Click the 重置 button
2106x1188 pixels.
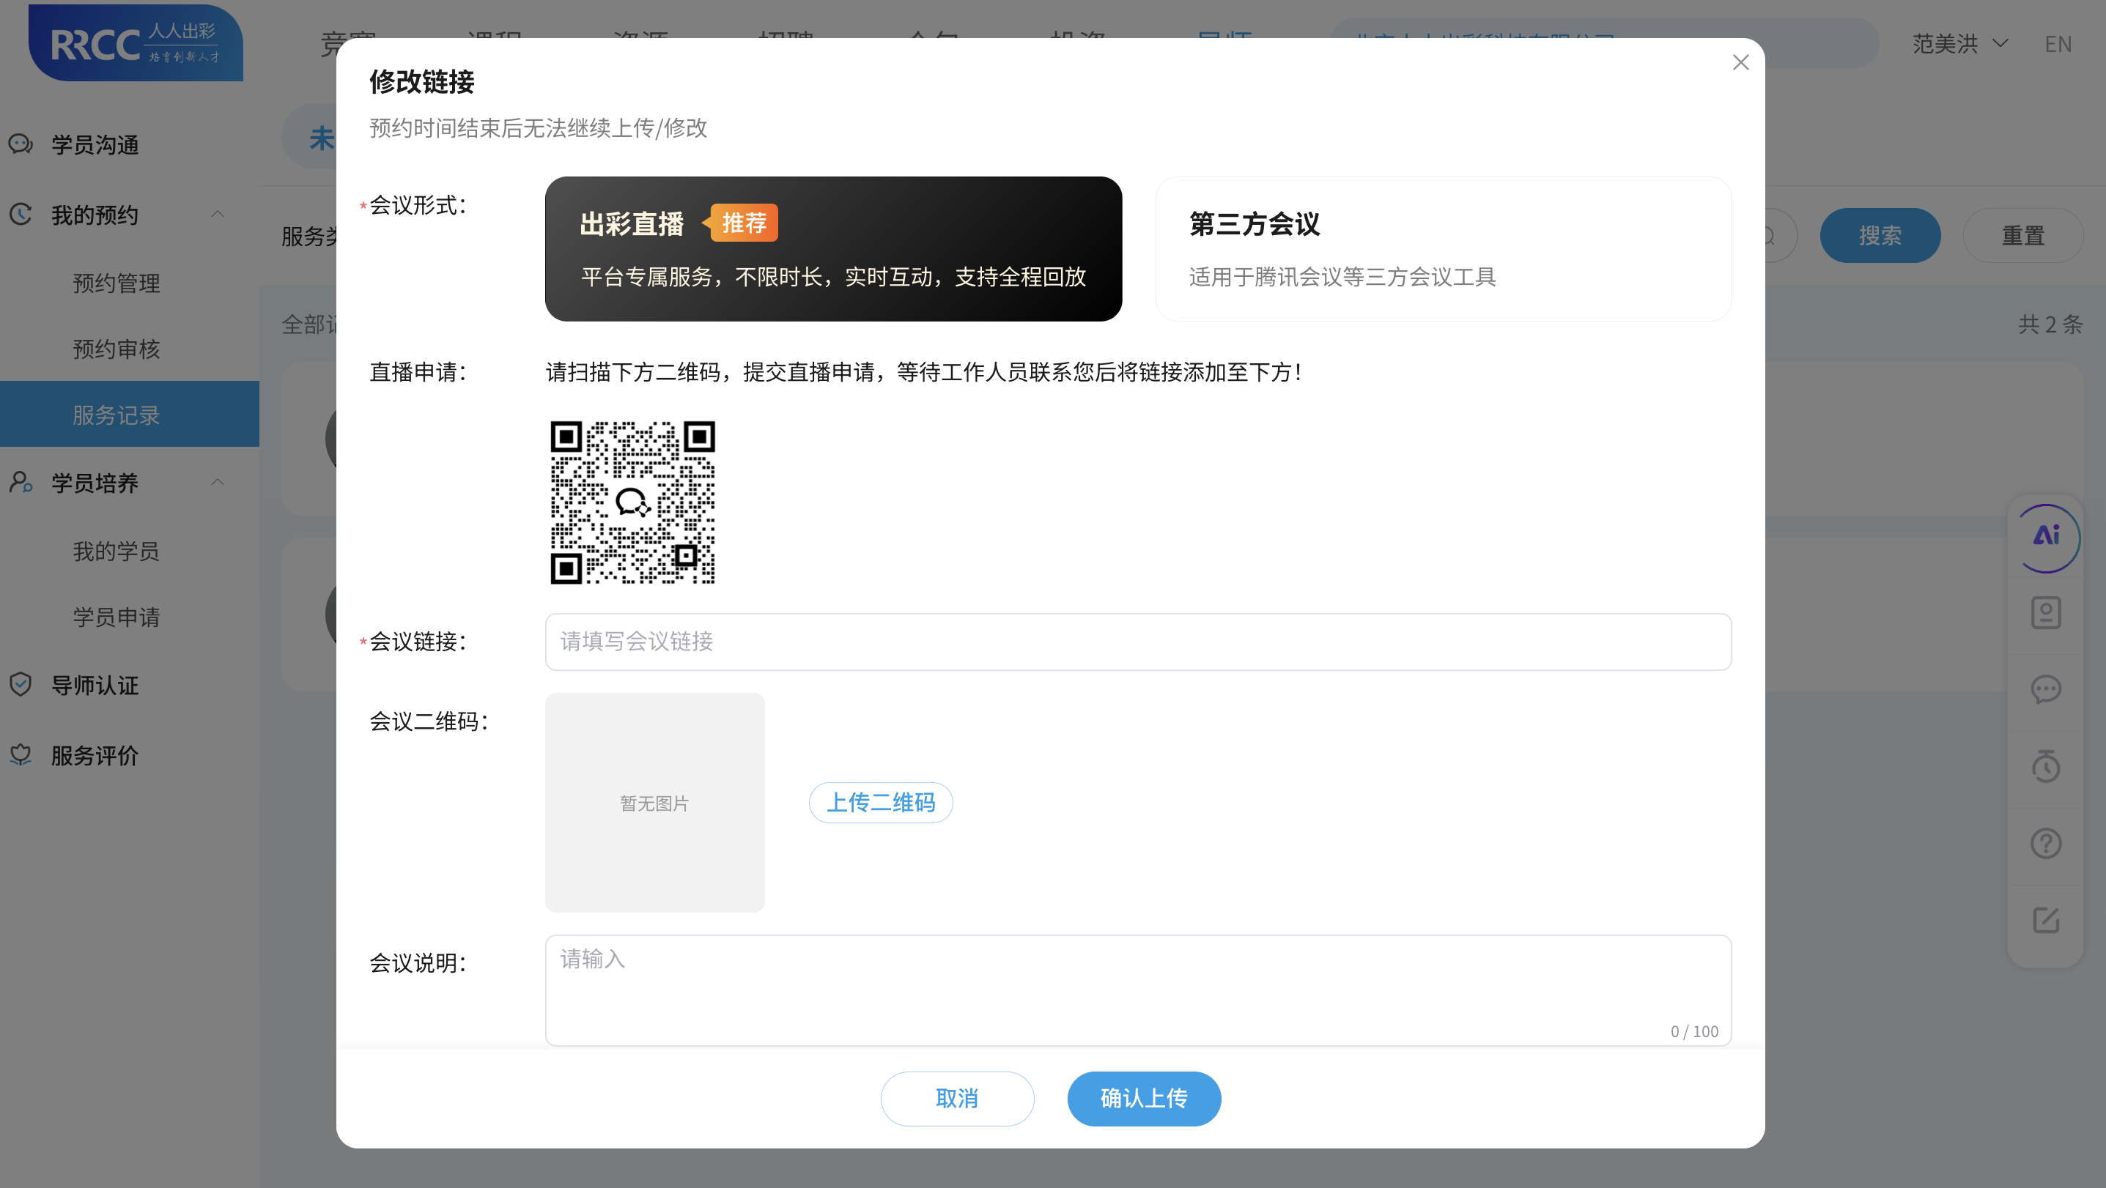pos(2022,235)
